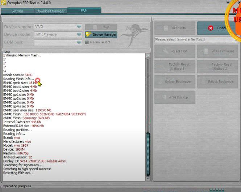
Task: Click log line 'Display ID: SP1A.210812.003 release-keys'
Action: point(34,161)
